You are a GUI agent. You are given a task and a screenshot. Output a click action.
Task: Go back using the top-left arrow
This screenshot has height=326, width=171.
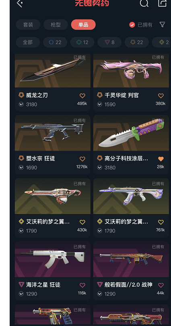[20, 3]
